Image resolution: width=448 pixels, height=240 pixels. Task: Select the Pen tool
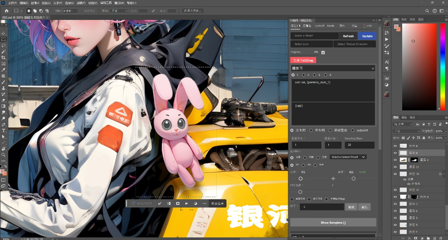click(x=4, y=125)
